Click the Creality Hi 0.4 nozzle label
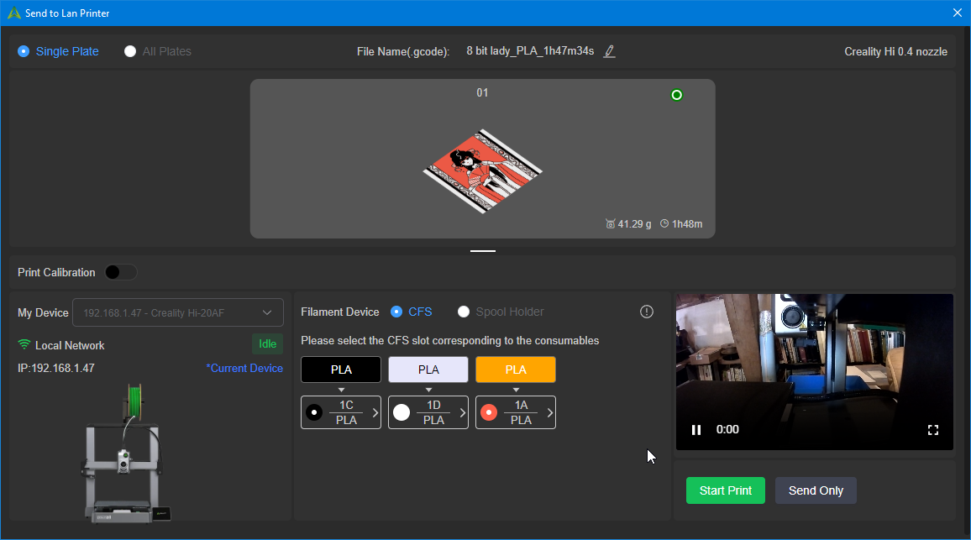This screenshot has height=540, width=971. [x=895, y=52]
